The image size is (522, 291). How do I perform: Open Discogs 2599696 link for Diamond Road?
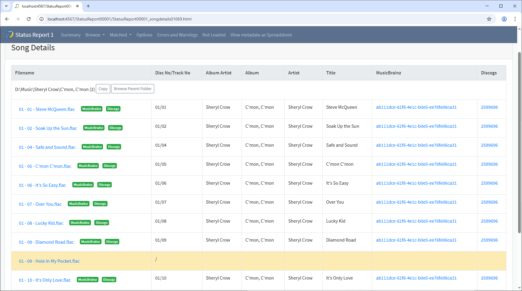click(x=489, y=240)
